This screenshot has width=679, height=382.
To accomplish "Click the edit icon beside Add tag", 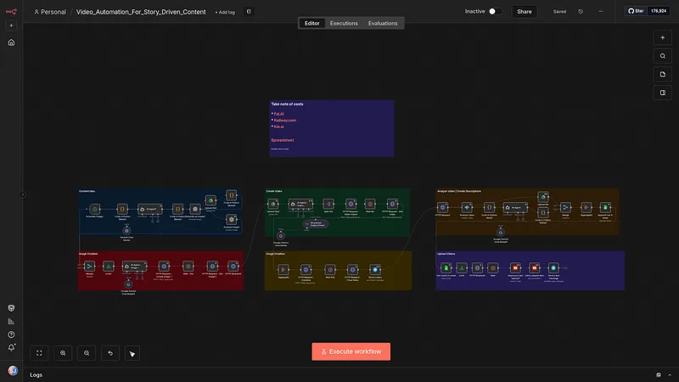I will tap(249, 12).
